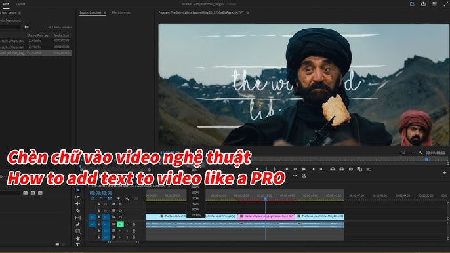Choose 800% in zoom level list
The width and height of the screenshot is (450, 253).
195,209
